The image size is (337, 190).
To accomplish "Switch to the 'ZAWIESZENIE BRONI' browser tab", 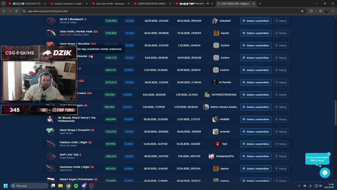I will [152, 4].
